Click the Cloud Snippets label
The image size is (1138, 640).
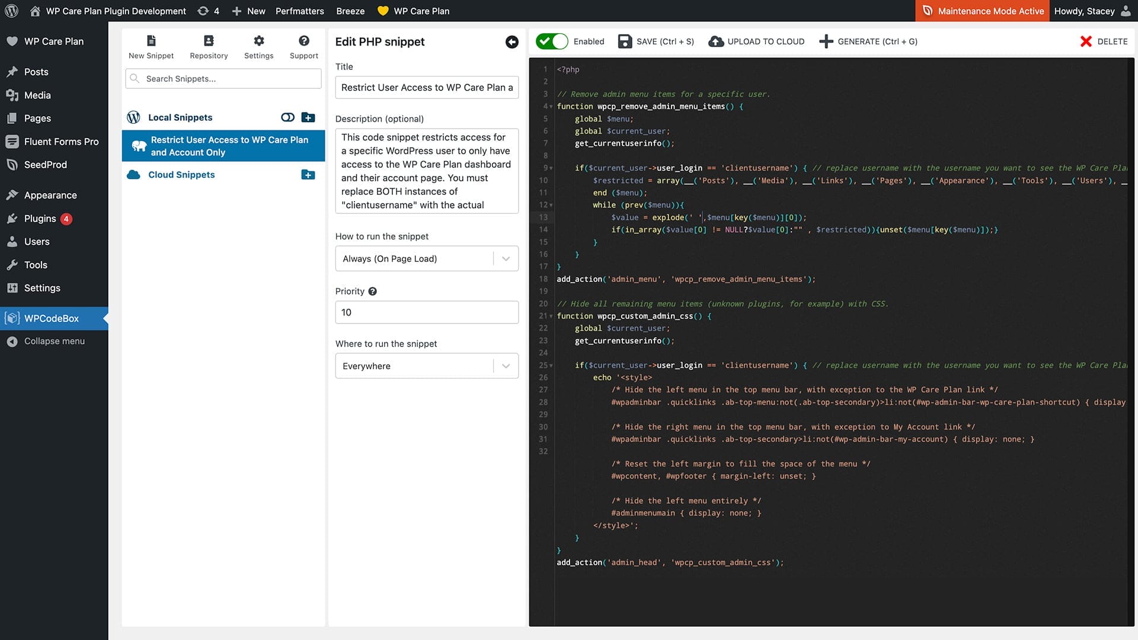coord(181,175)
